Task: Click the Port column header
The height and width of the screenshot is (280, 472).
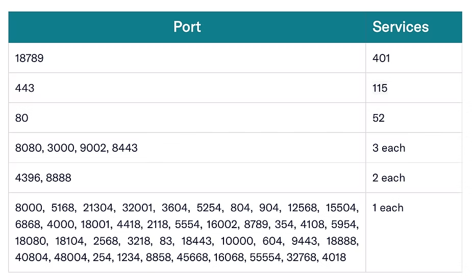Action: [187, 27]
